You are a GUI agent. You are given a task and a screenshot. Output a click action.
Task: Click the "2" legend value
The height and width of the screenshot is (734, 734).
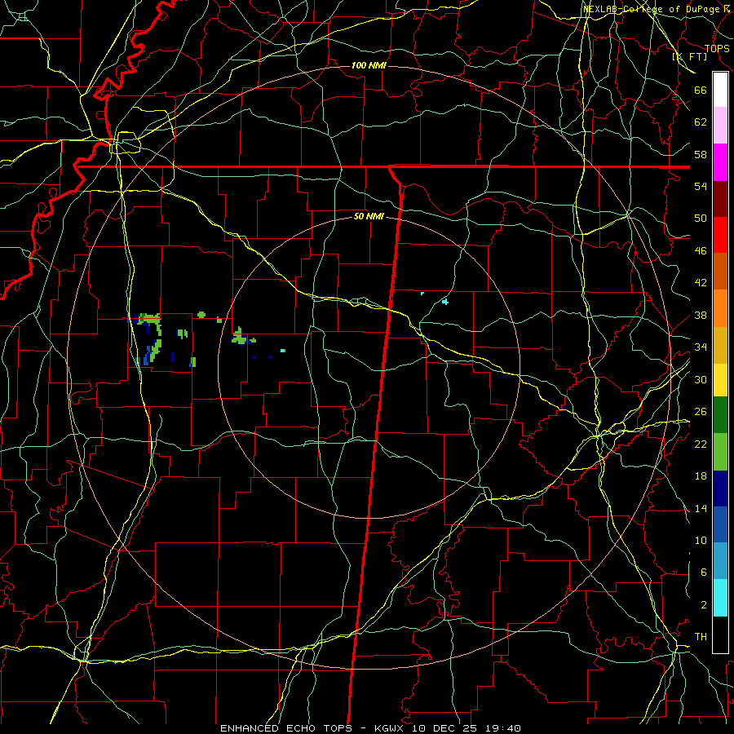pos(704,605)
